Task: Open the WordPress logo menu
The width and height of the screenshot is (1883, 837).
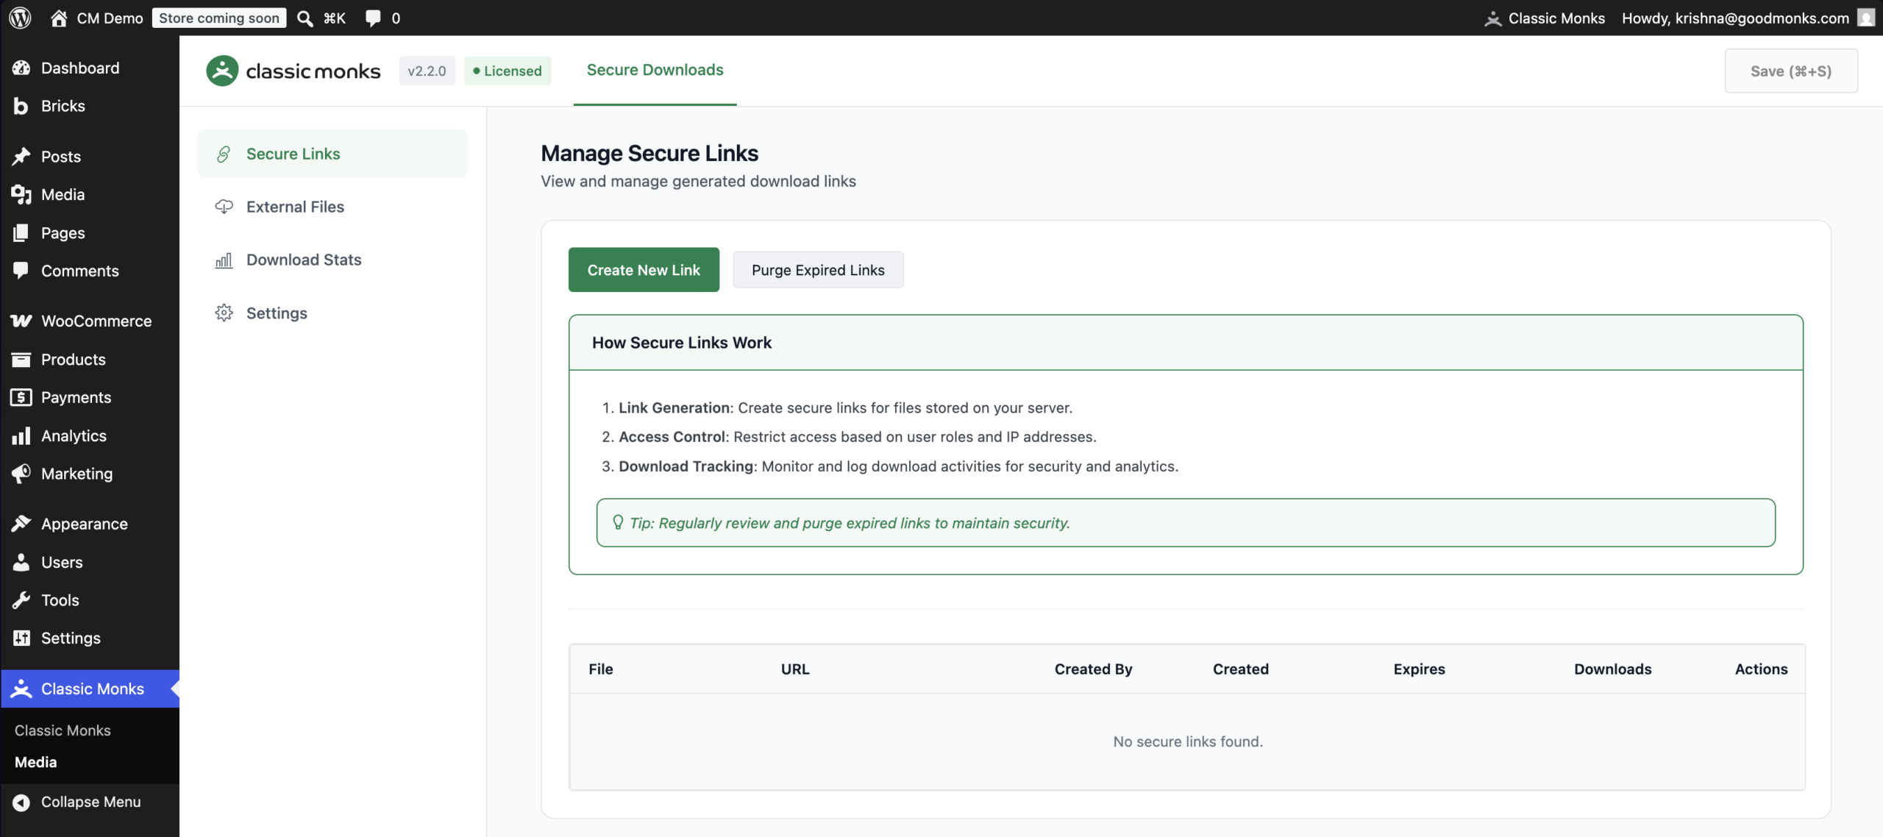Action: pos(20,18)
